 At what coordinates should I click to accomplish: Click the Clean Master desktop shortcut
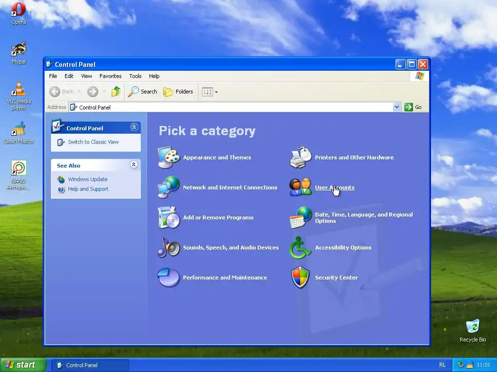point(19,133)
